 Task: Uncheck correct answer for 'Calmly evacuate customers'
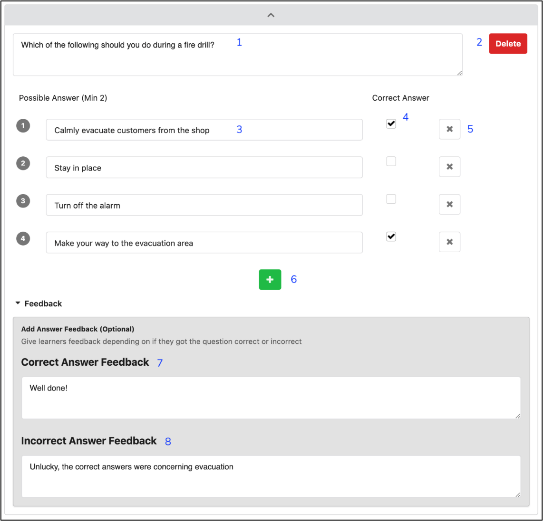(391, 124)
